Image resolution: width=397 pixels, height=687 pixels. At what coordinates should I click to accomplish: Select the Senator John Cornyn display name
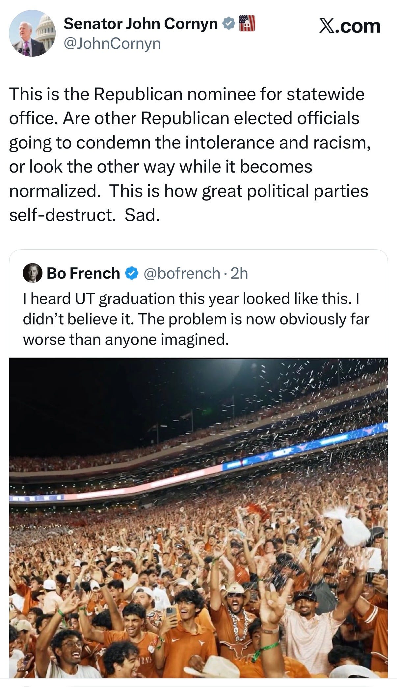pyautogui.click(x=141, y=24)
